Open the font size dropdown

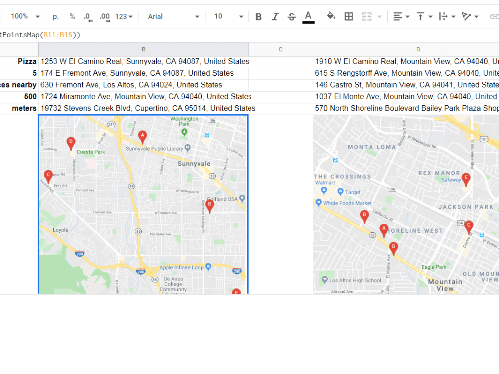227,16
